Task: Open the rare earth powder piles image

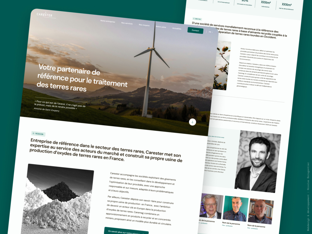Action: pos(58,199)
